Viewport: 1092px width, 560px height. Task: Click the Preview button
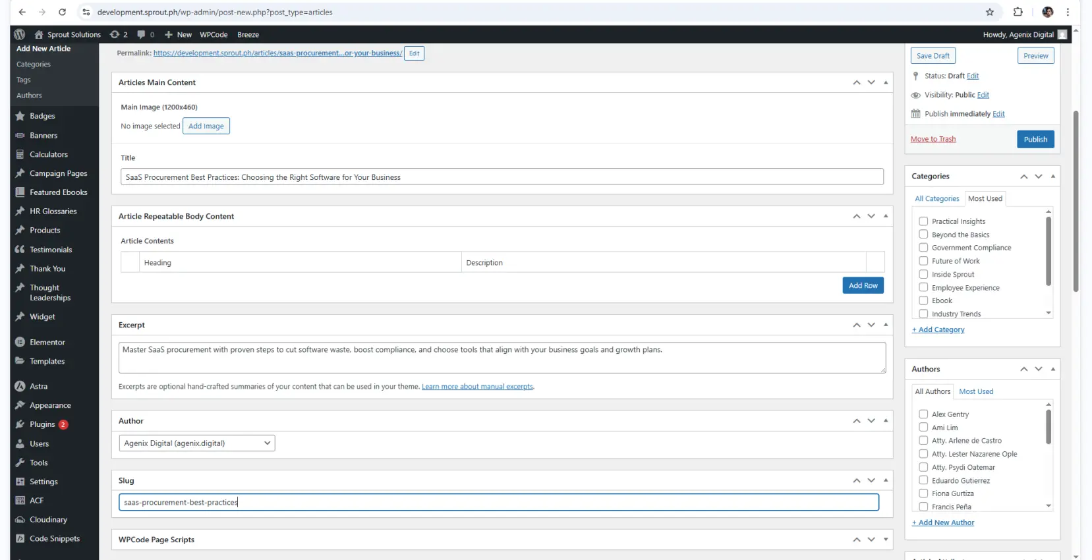(x=1035, y=56)
